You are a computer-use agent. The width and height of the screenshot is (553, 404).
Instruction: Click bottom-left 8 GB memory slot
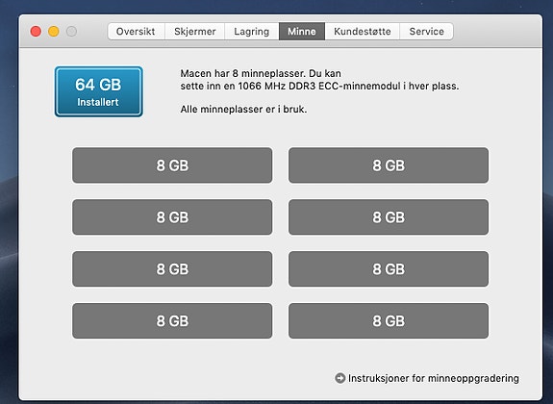pyautogui.click(x=172, y=320)
